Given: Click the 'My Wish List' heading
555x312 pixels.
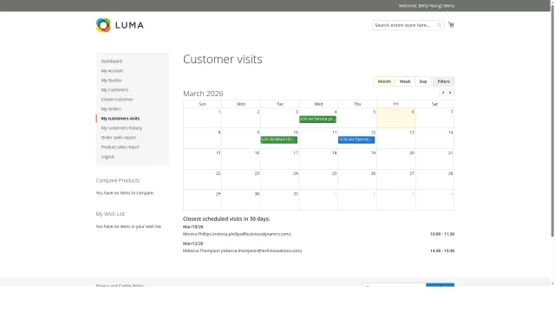Looking at the screenshot, I should [110, 214].
